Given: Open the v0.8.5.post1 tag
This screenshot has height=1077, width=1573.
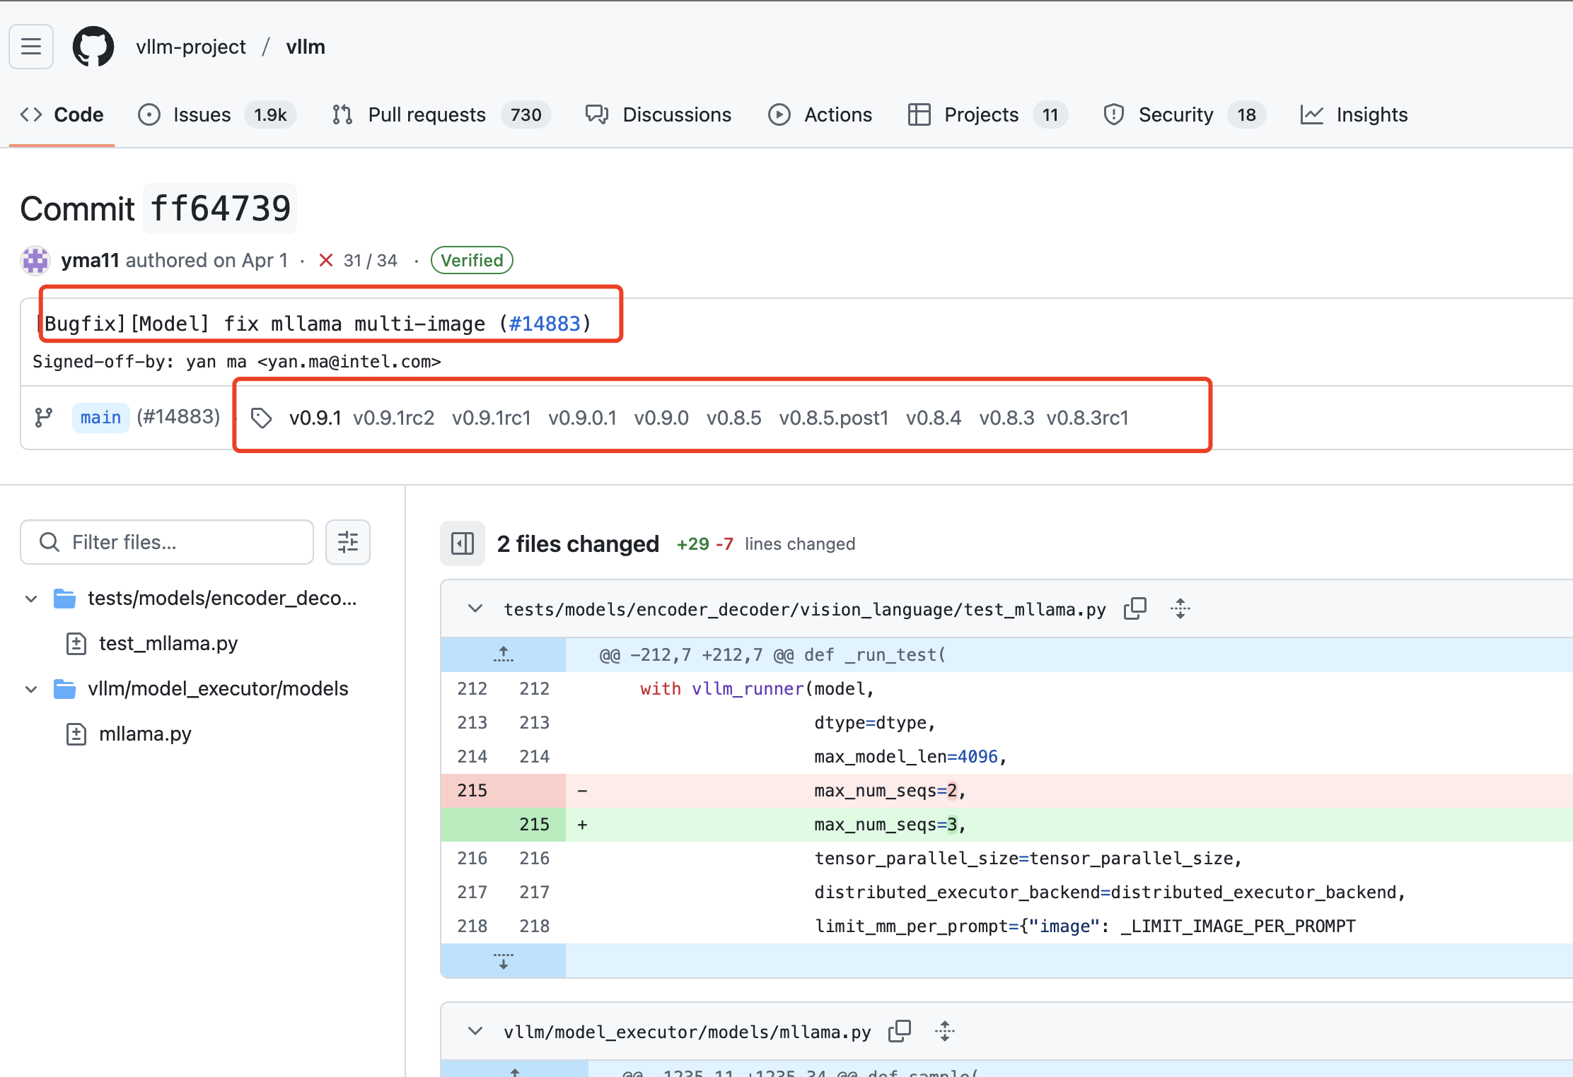Looking at the screenshot, I should point(834,418).
